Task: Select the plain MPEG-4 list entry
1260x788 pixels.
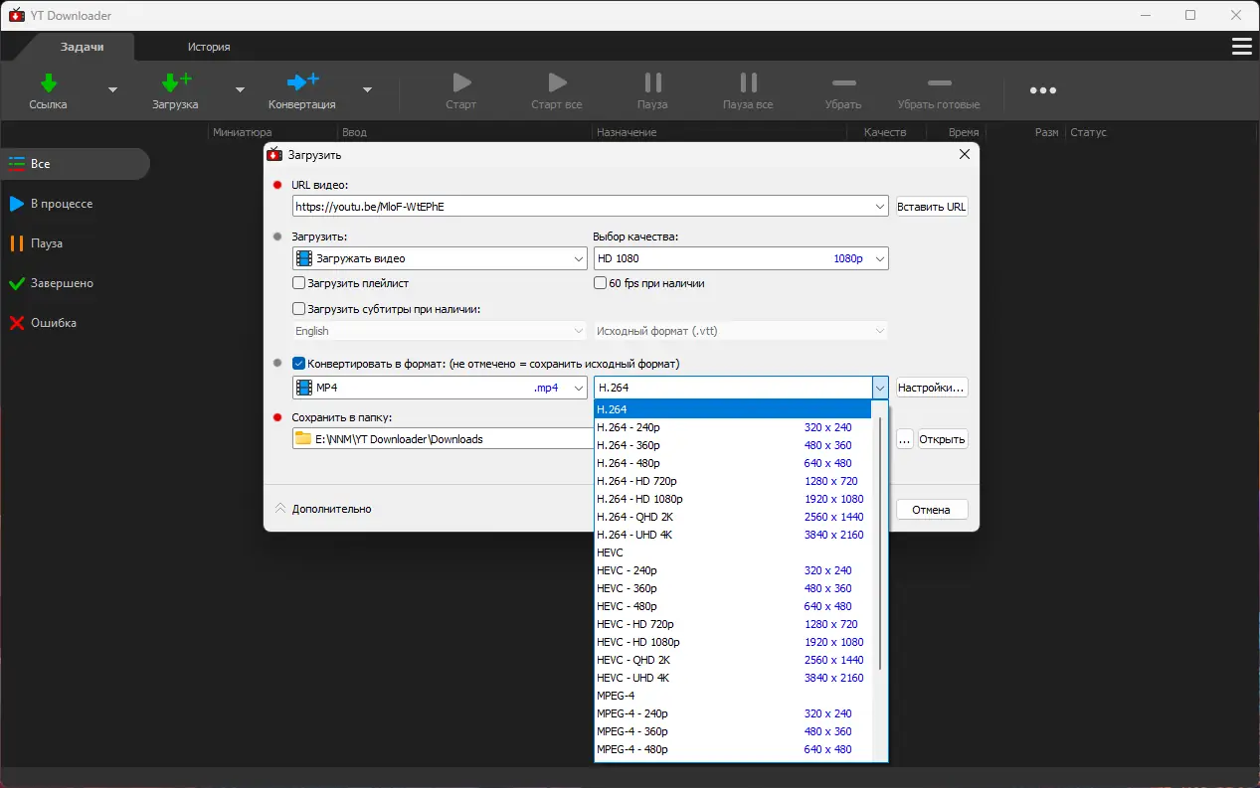Action: [x=733, y=696]
